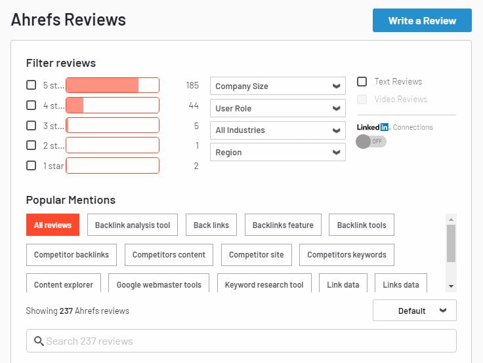The width and height of the screenshot is (483, 363).
Task: Click the search magnifier icon
Action: coord(39,341)
